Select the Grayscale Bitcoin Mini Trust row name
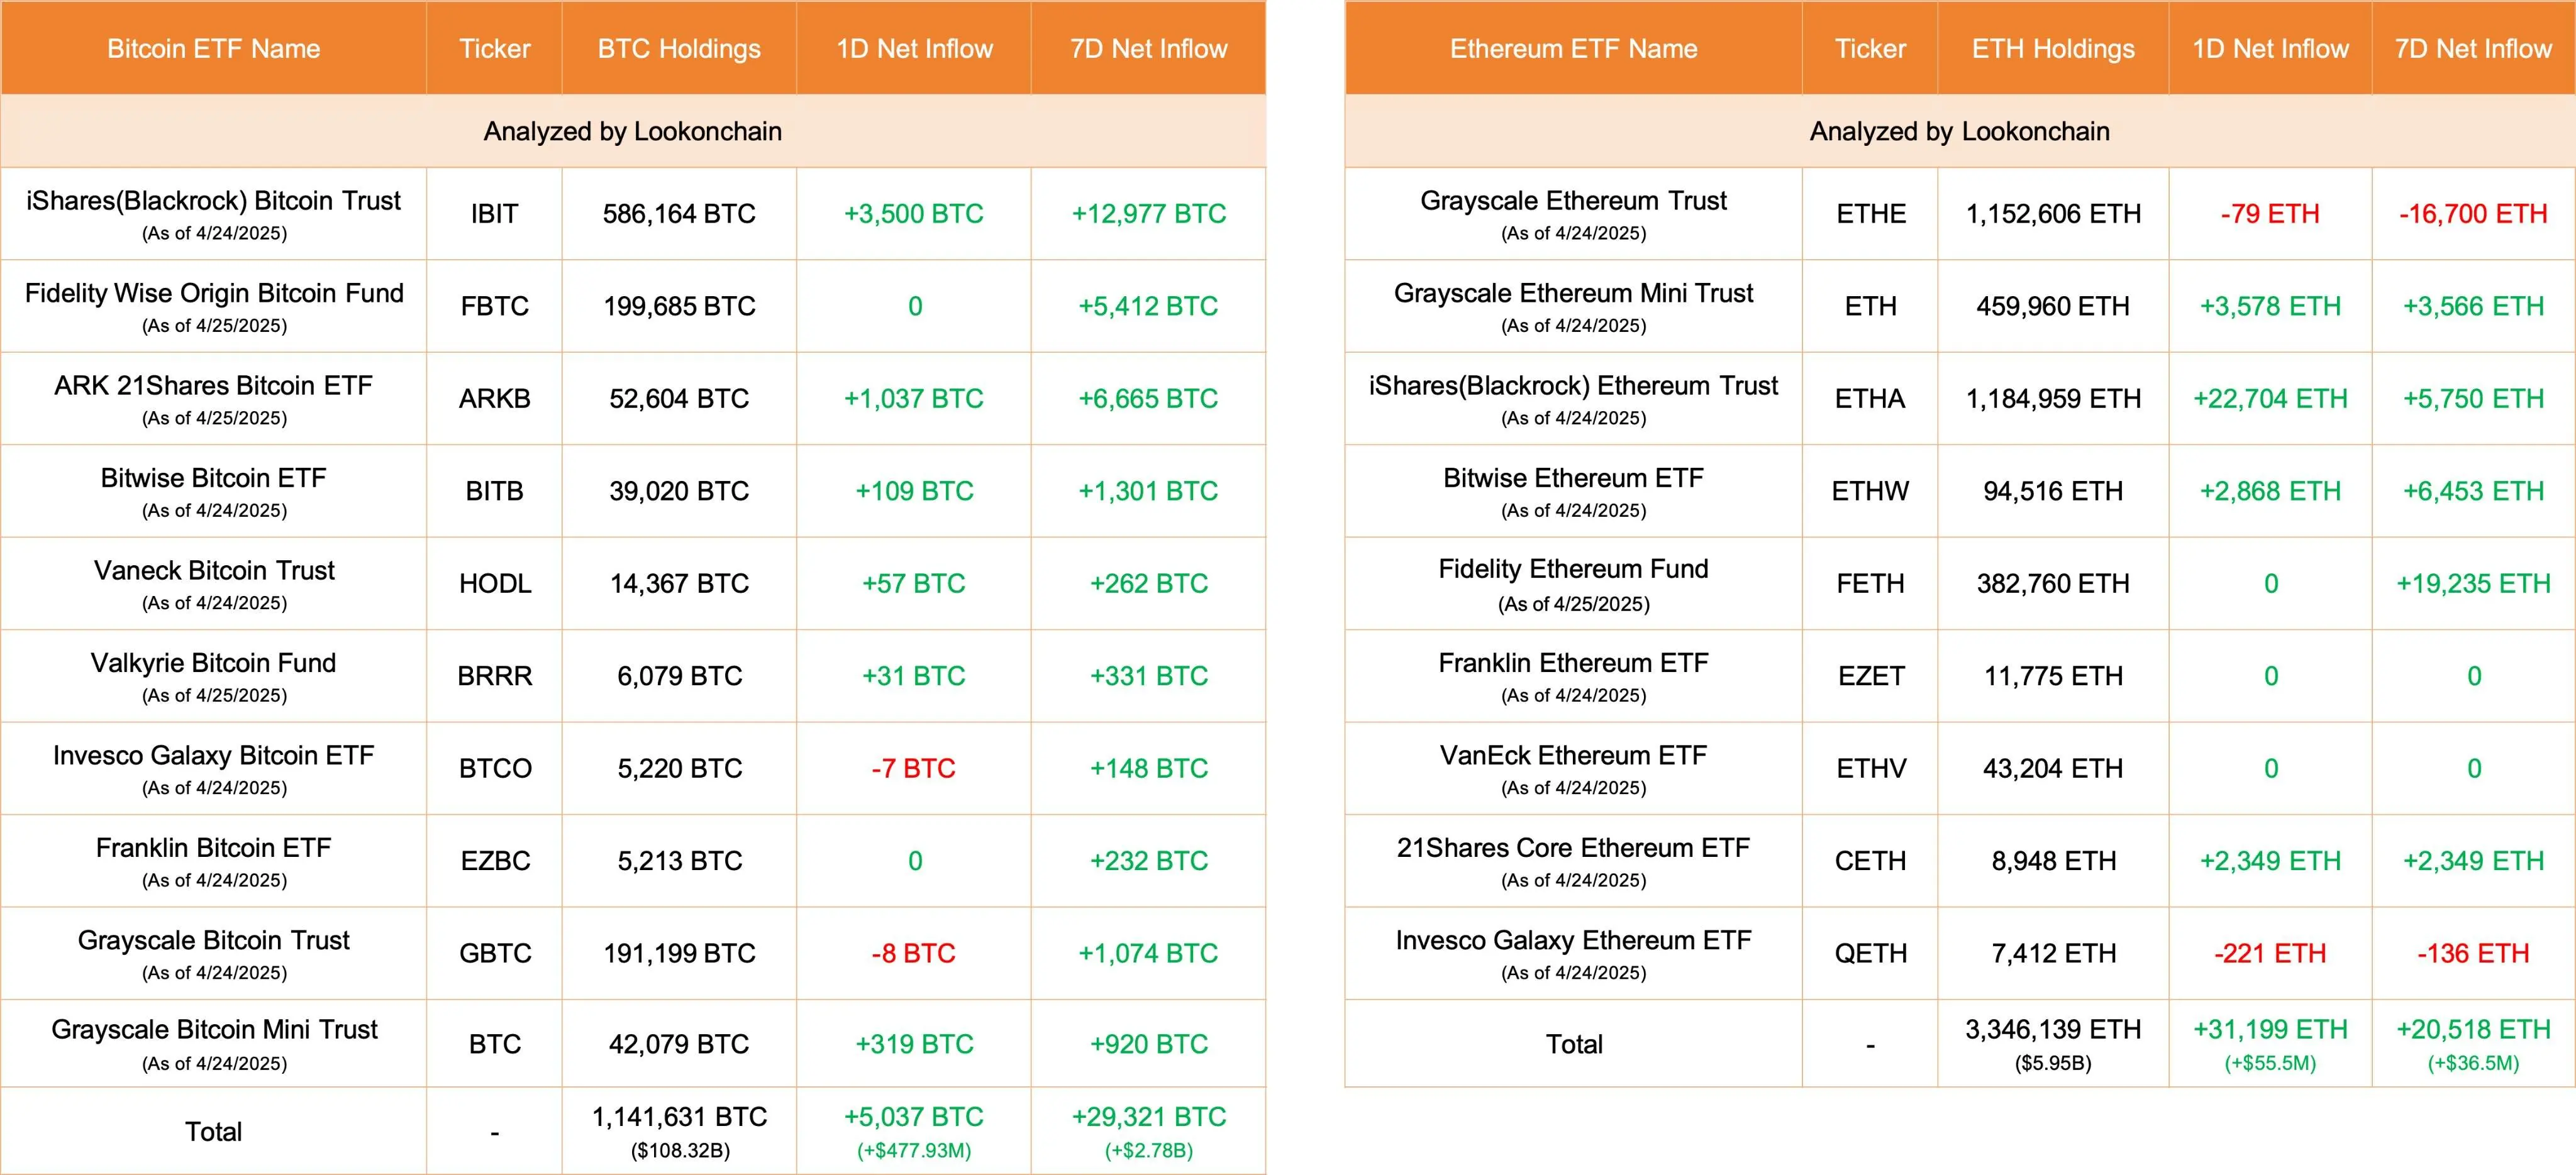2576x1175 pixels. coord(214,1030)
